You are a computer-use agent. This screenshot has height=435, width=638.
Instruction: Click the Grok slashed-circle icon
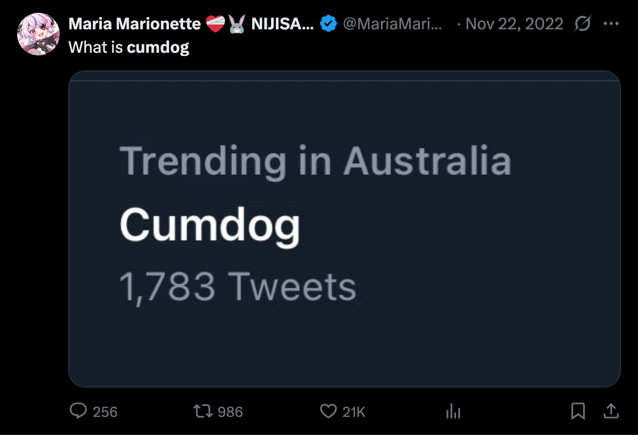[583, 24]
